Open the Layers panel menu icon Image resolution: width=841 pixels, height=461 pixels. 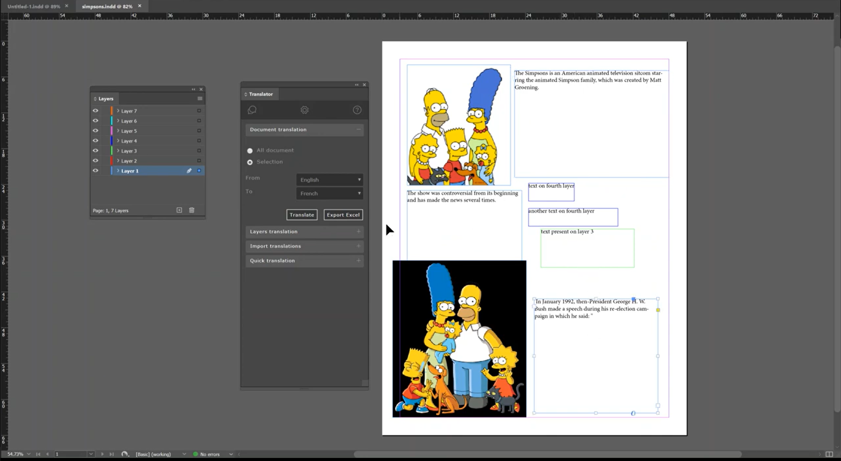point(200,99)
